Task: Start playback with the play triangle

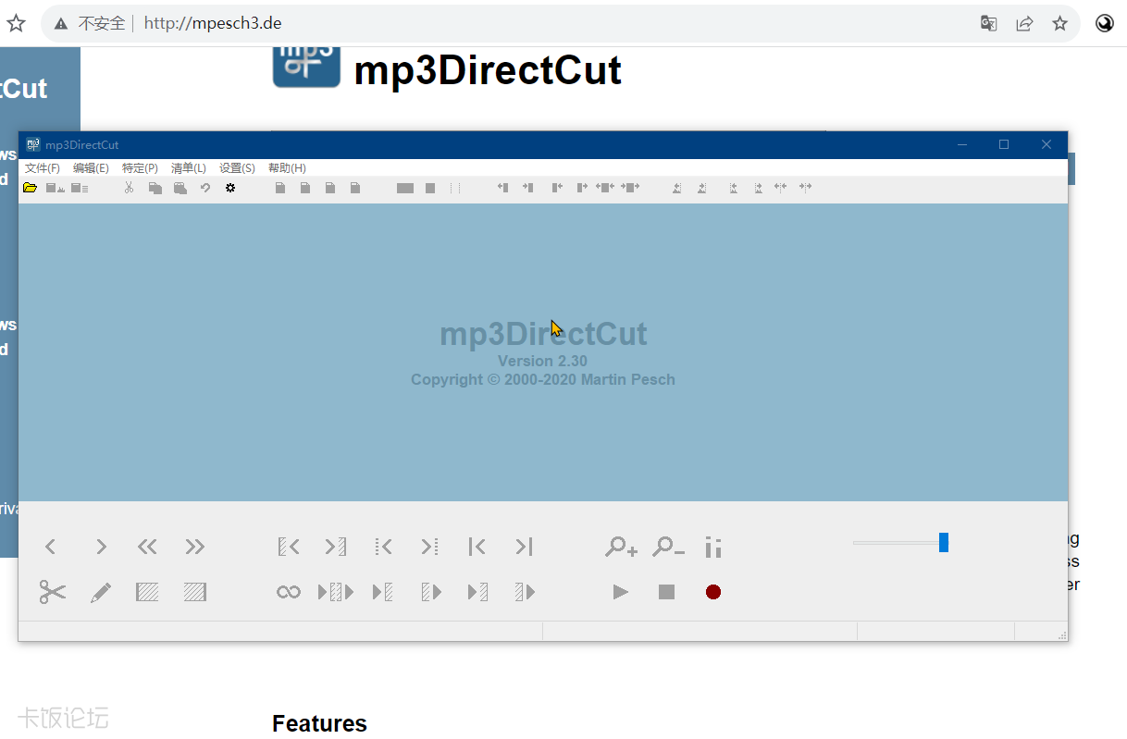Action: point(621,592)
